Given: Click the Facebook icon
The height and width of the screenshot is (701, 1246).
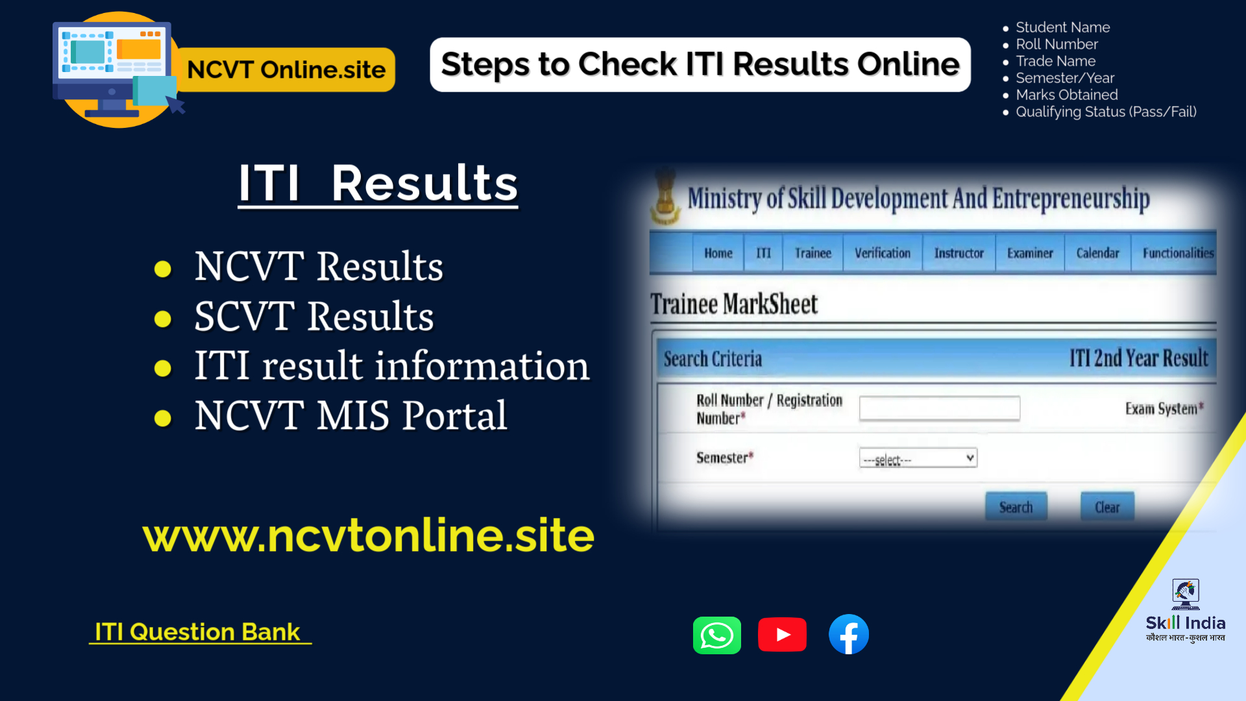Looking at the screenshot, I should [x=848, y=634].
